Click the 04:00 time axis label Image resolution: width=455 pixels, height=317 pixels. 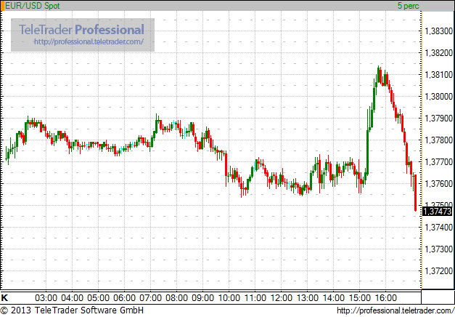click(72, 298)
